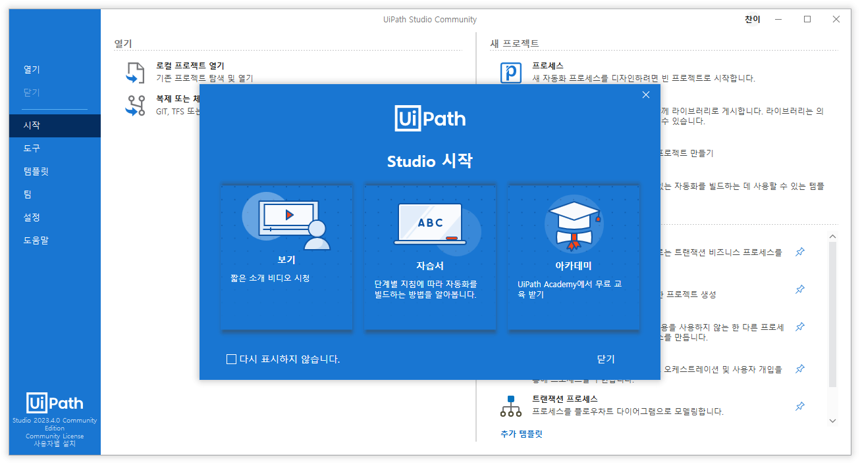
Task: Open the 도움말 sidebar tab
Action: 55,241
